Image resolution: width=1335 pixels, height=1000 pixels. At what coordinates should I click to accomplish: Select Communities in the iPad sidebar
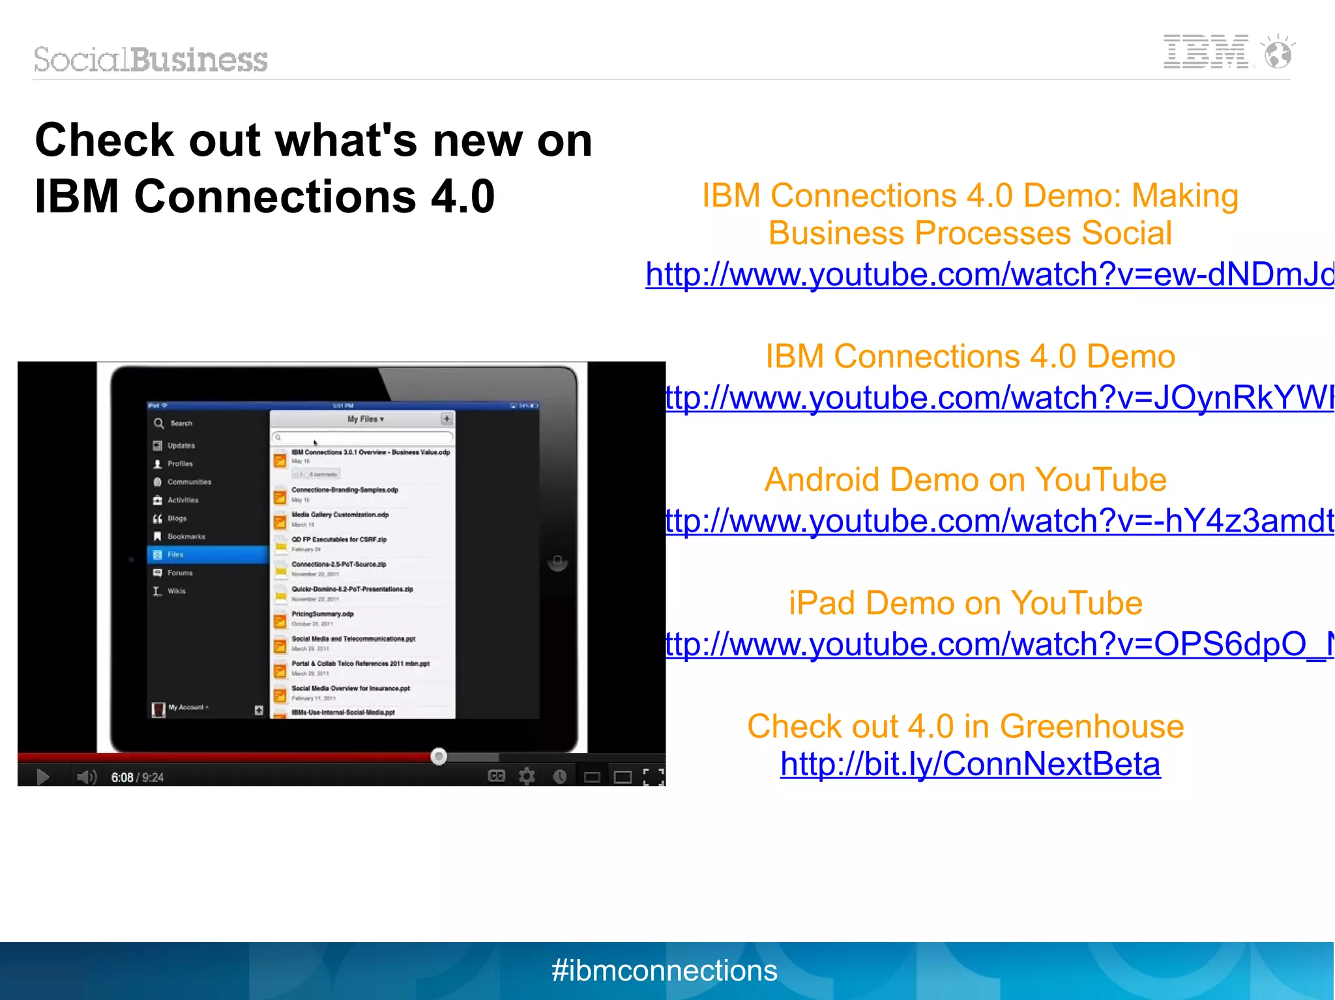[207, 482]
